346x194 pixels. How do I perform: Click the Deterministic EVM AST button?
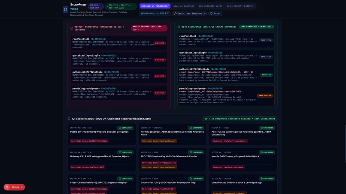[x=155, y=14]
